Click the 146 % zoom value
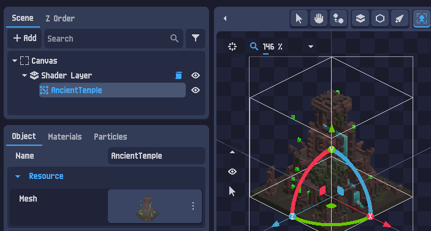431x231 pixels. pyautogui.click(x=272, y=47)
